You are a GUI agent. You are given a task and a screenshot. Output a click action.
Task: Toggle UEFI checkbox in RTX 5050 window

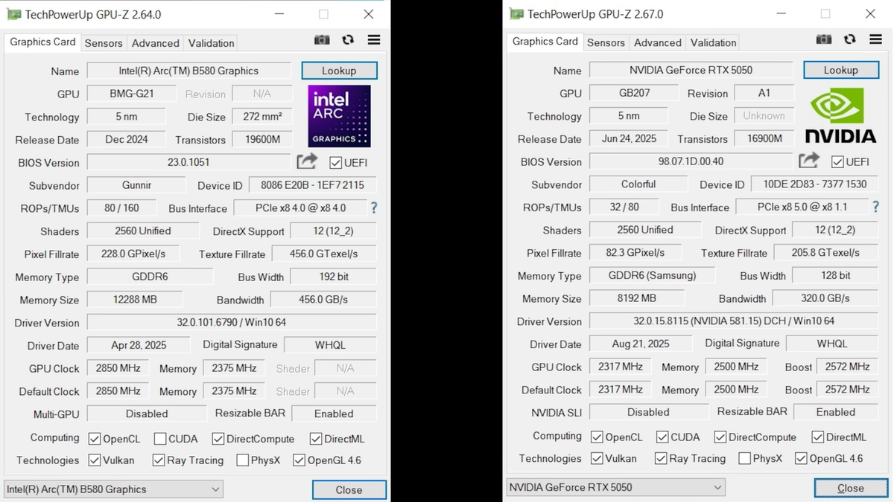(837, 161)
